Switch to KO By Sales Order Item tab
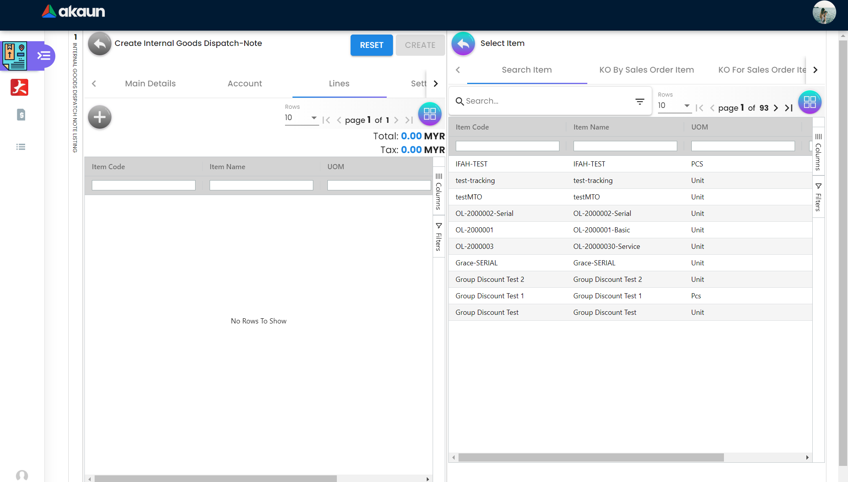The width and height of the screenshot is (848, 482). point(646,70)
